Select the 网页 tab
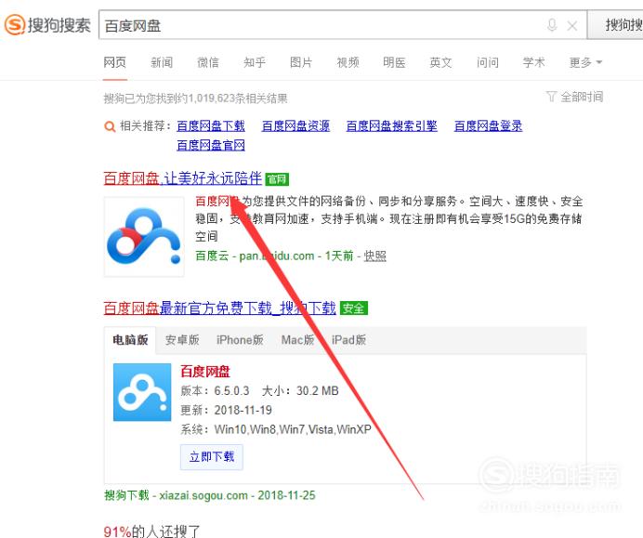This screenshot has height=538, width=643. (115, 63)
